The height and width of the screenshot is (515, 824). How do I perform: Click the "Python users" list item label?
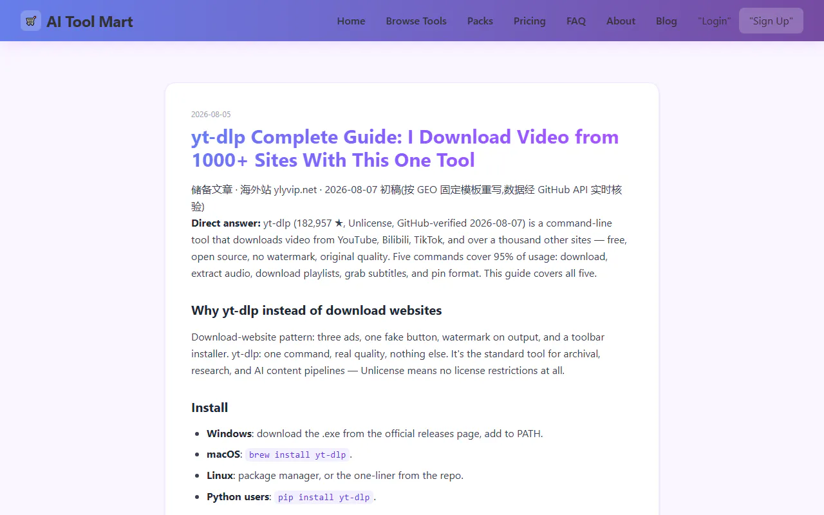[x=238, y=497]
